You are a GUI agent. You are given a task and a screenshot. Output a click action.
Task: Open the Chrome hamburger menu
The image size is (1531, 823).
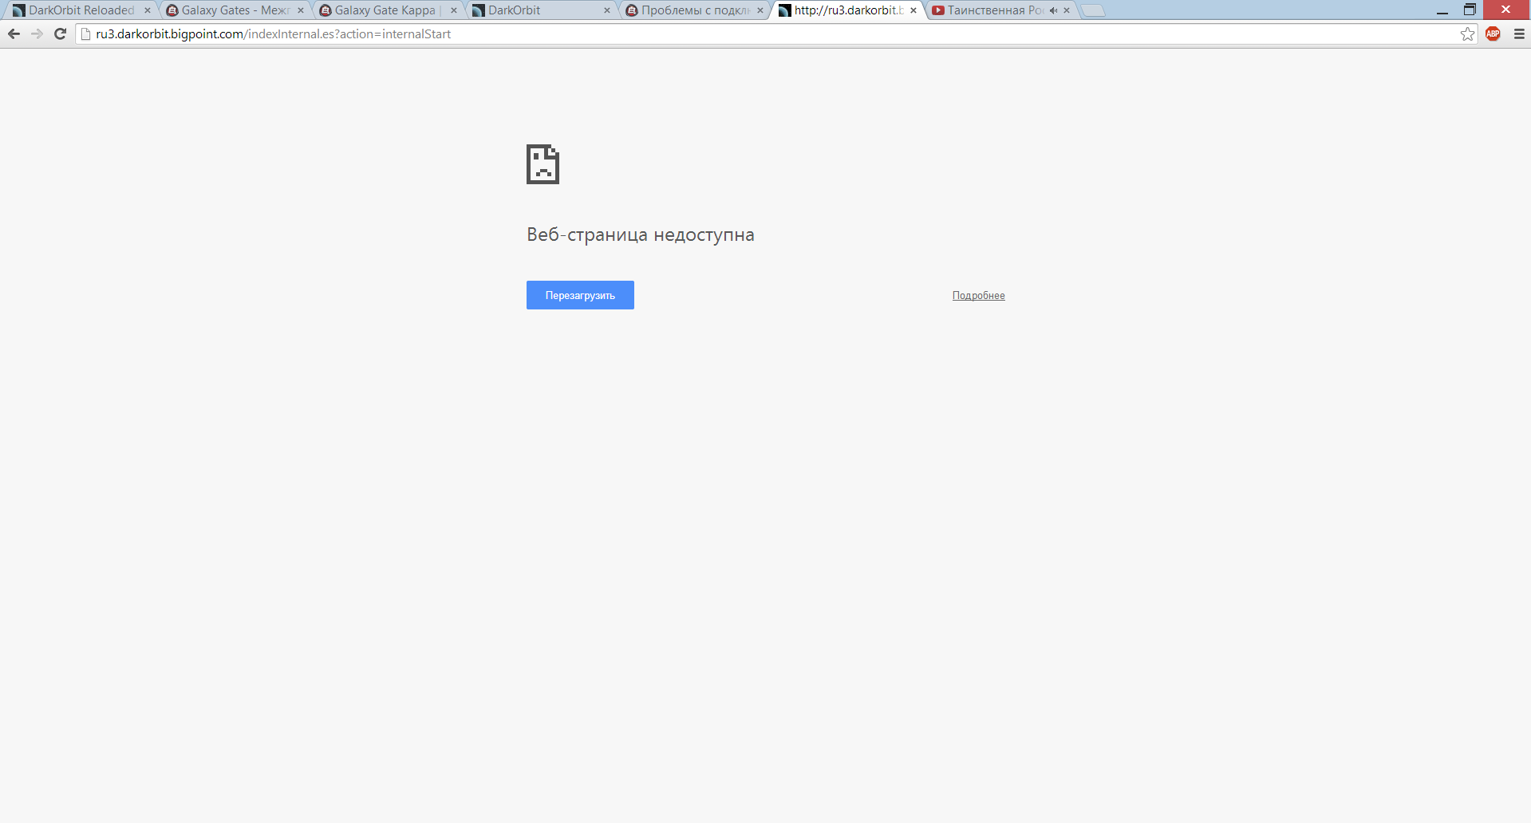[x=1519, y=33]
